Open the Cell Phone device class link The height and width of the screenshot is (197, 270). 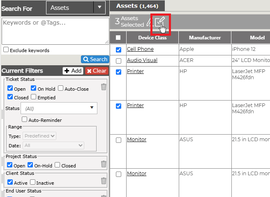pyautogui.click(x=140, y=49)
